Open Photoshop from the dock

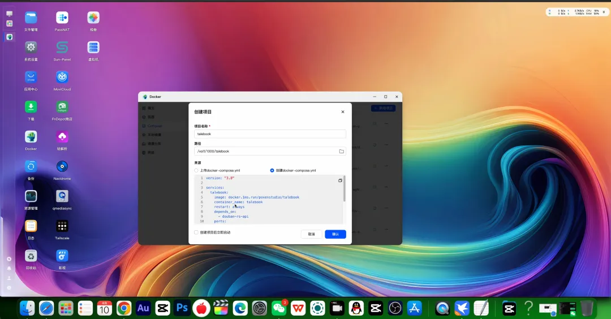coord(182,308)
